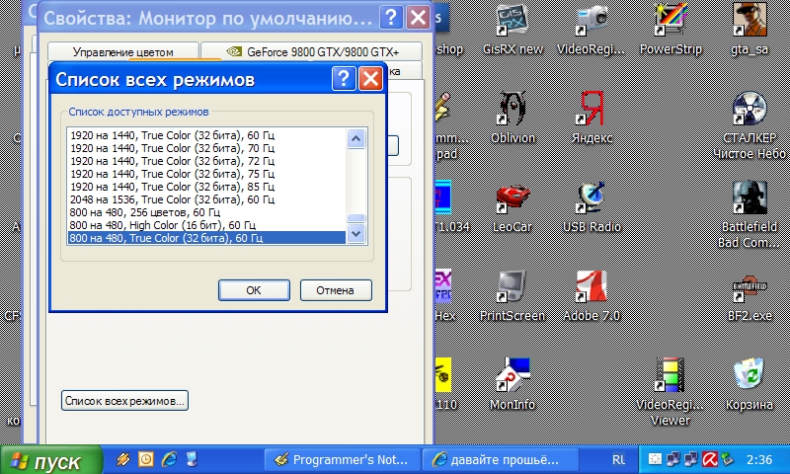Open the Яндекс desktop shortcut
The height and width of the screenshot is (474, 790).
(x=591, y=109)
